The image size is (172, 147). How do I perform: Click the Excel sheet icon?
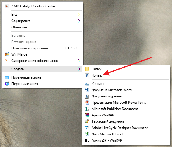coord(87,134)
